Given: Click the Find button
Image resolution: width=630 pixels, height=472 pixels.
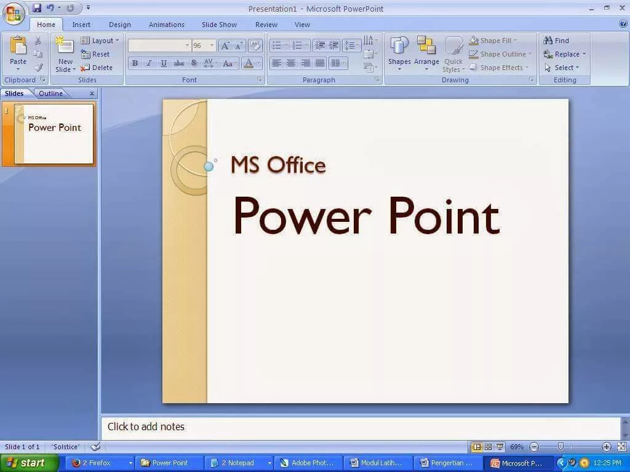Looking at the screenshot, I should pyautogui.click(x=556, y=41).
